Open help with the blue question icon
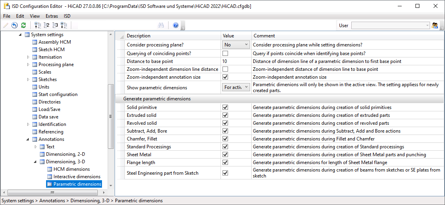The image size is (445, 205). tap(176, 25)
